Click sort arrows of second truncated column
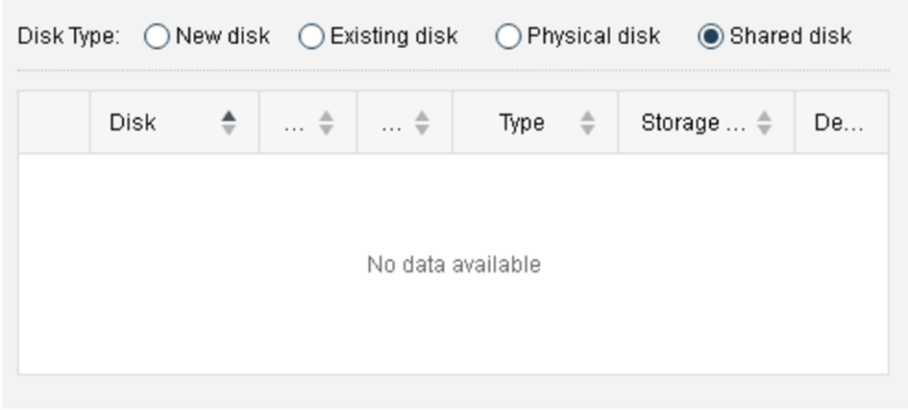Image resolution: width=908 pixels, height=410 pixels. tap(424, 123)
